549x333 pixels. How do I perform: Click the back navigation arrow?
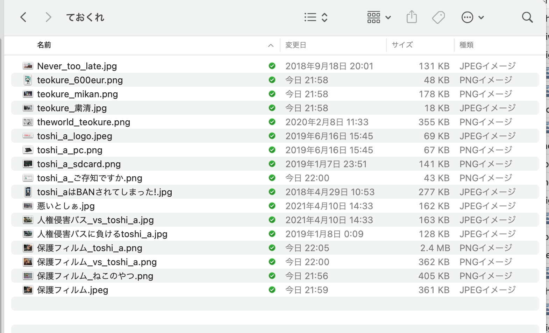[x=23, y=17]
